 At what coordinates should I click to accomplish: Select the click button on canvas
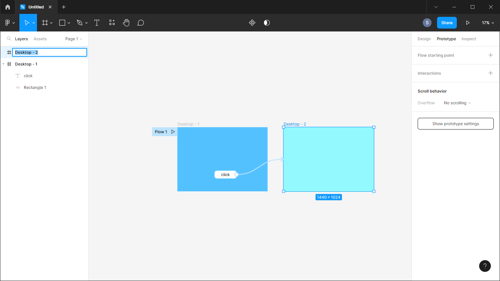[x=225, y=175]
